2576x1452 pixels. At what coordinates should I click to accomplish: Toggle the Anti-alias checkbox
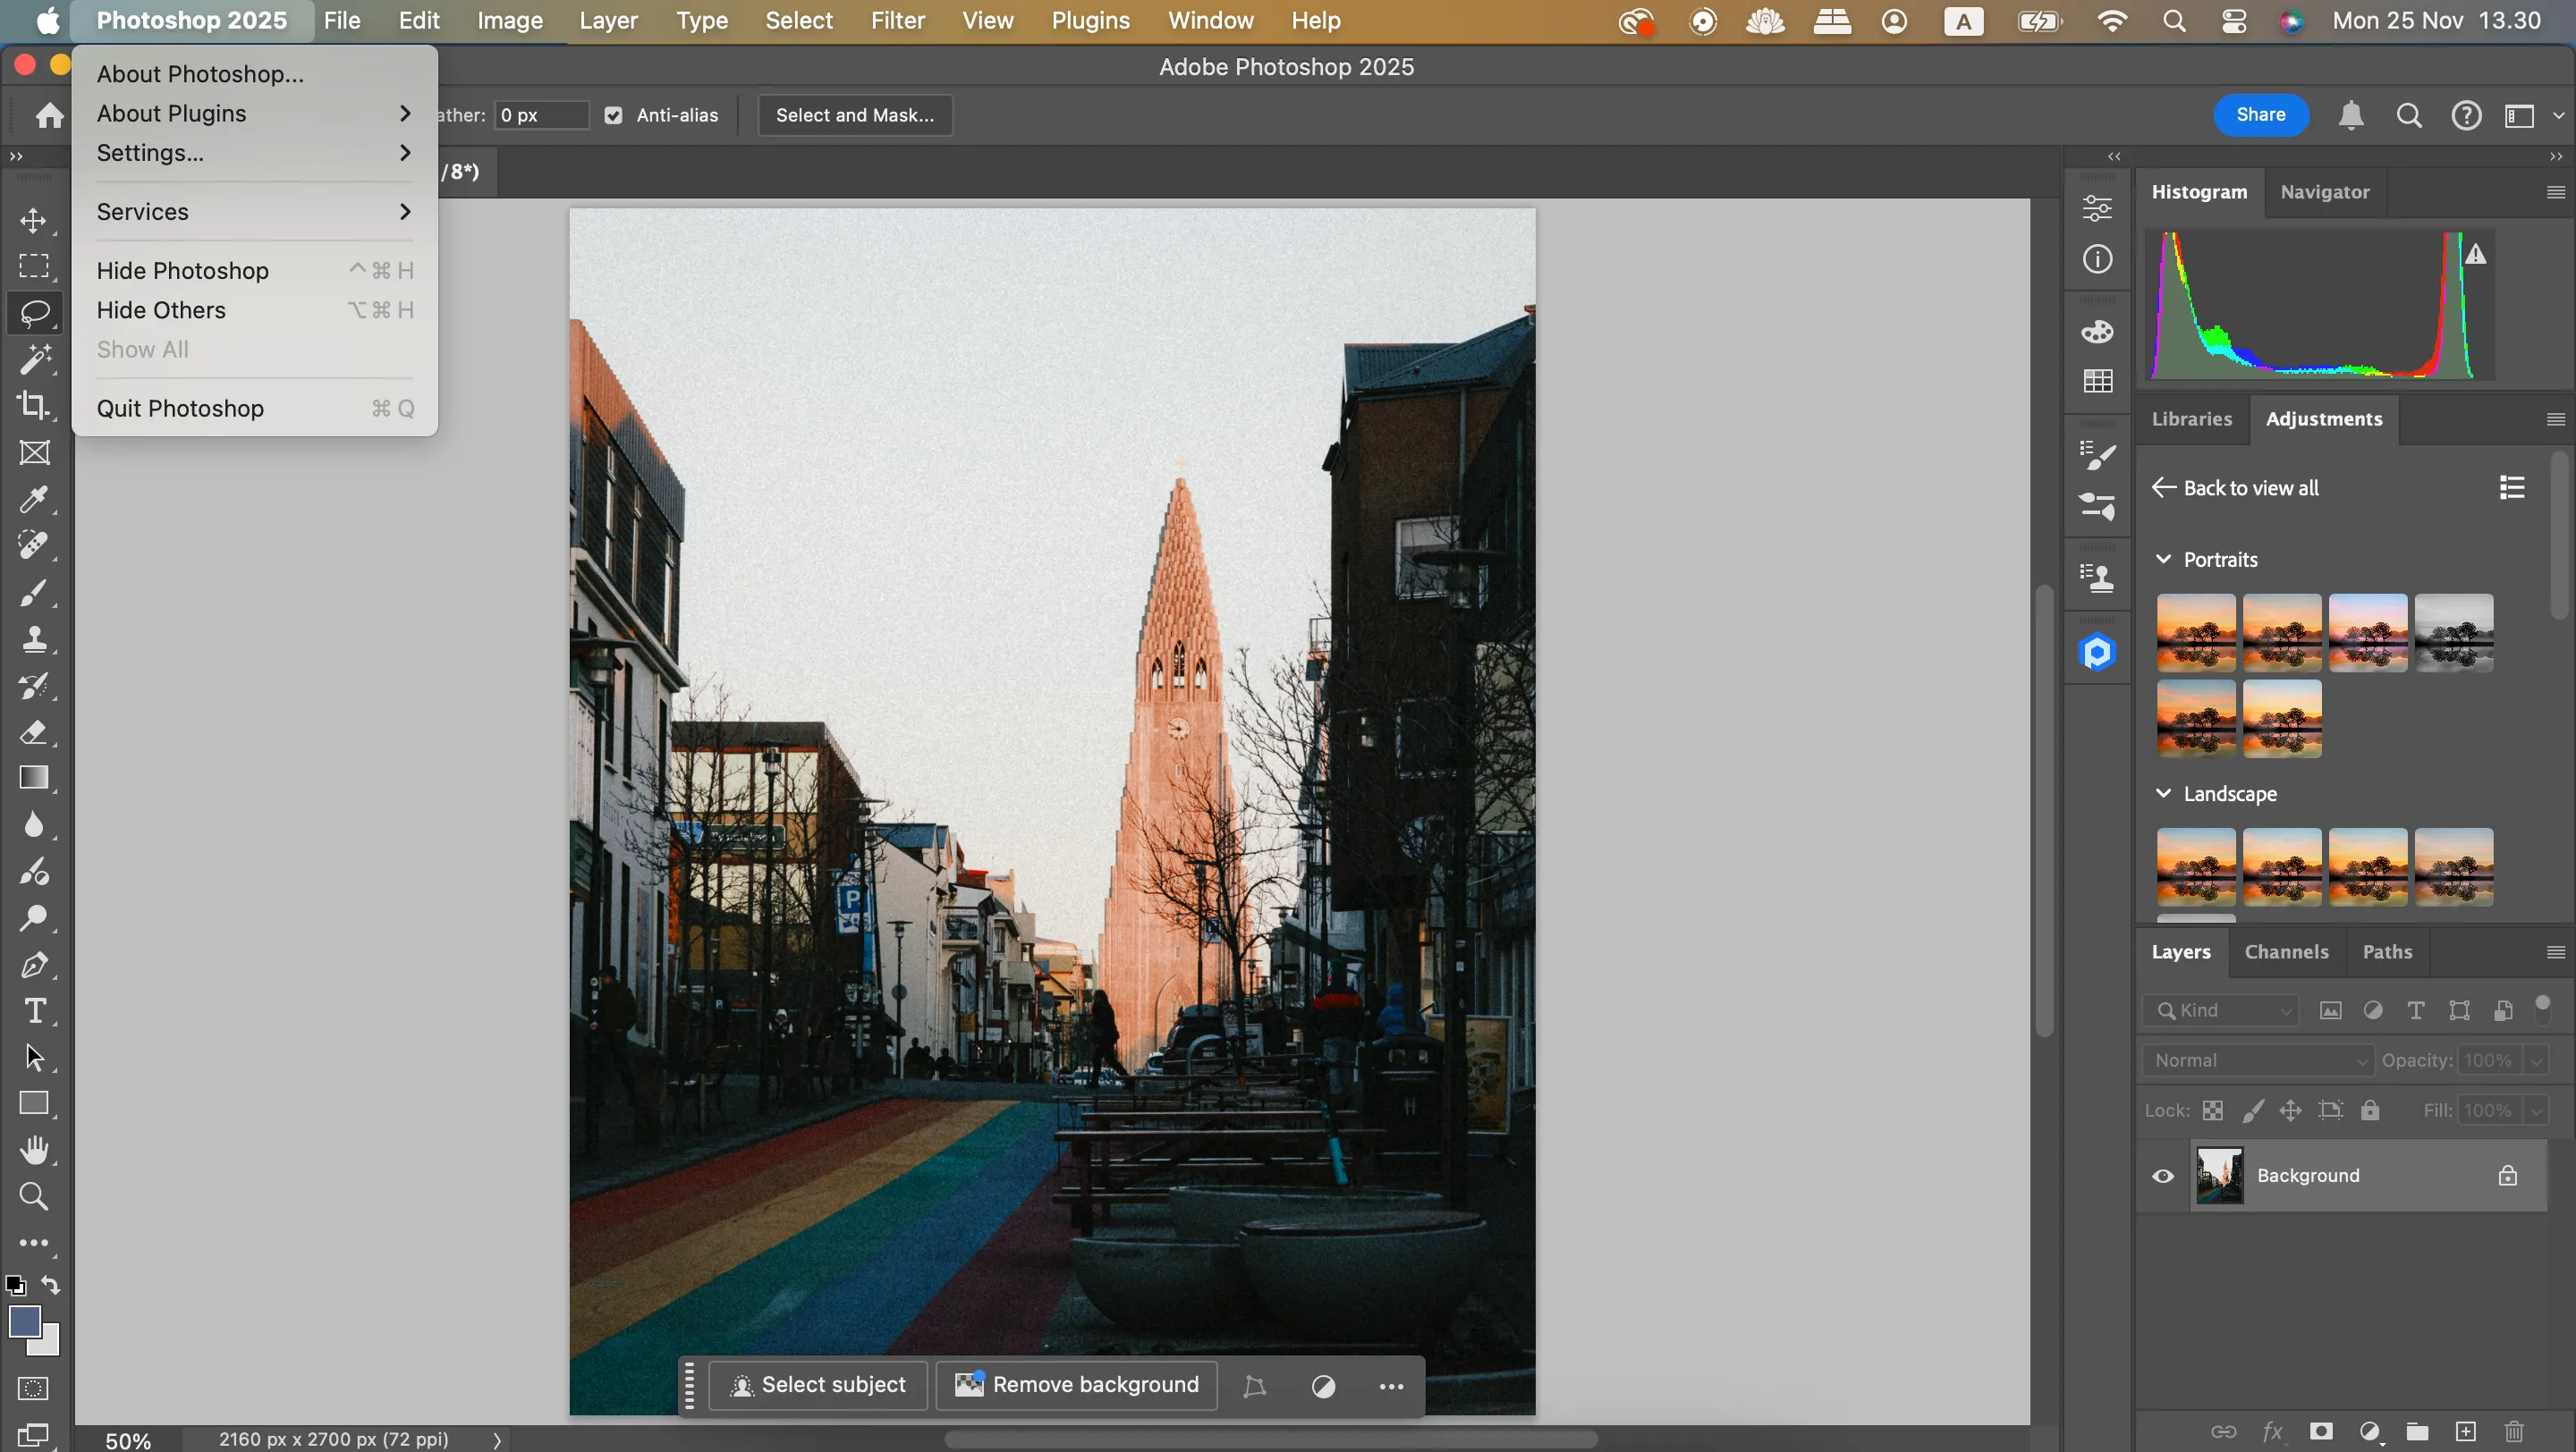[x=613, y=115]
